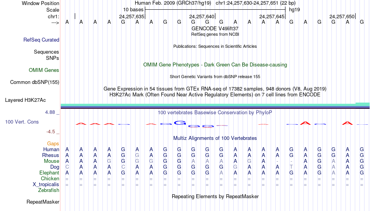Click the T base in the Dog row
This screenshot has height=211, width=370.
(291, 167)
